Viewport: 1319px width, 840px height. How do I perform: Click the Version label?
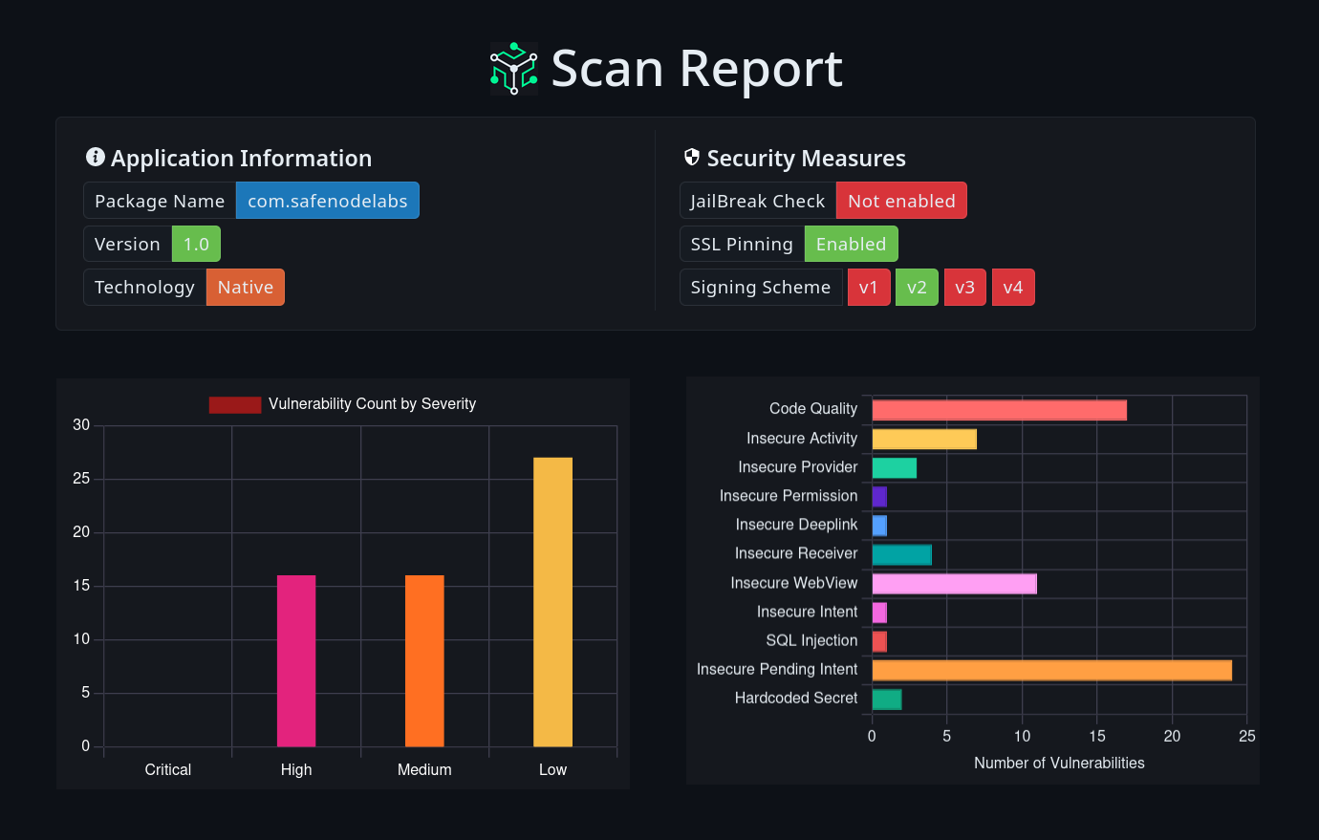(128, 244)
